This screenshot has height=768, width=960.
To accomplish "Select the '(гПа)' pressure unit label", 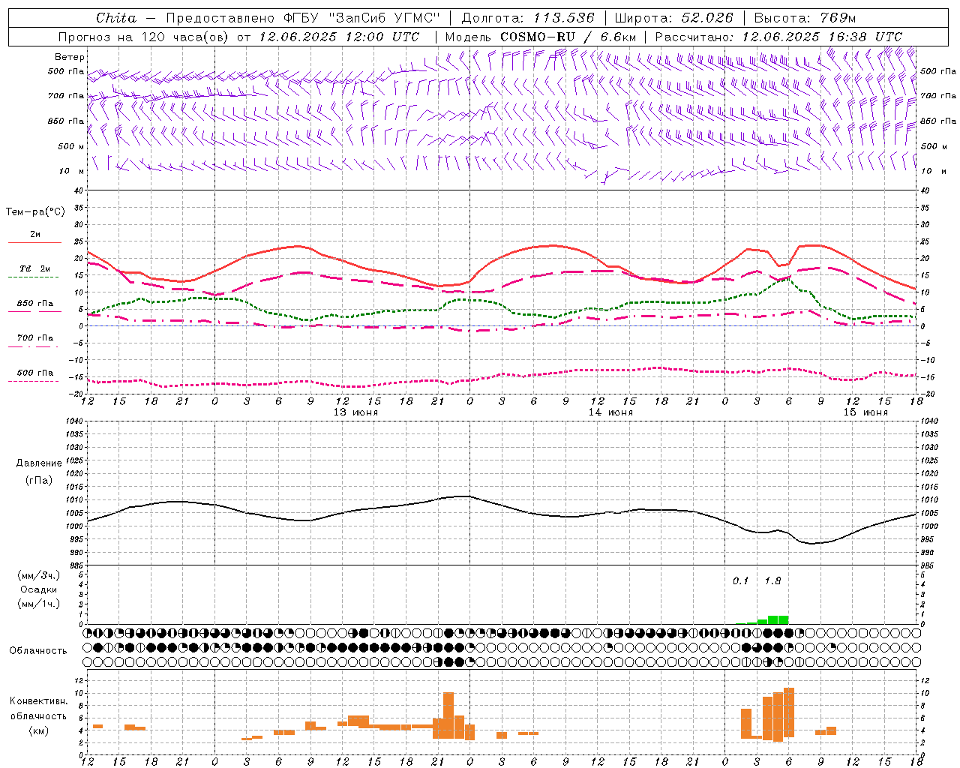I will coord(39,481).
